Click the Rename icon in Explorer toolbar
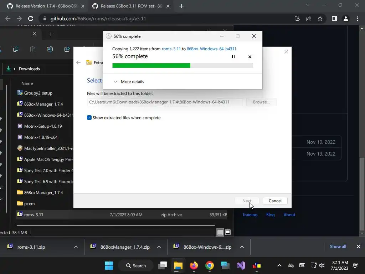This screenshot has height=274, width=365. click(x=50, y=49)
